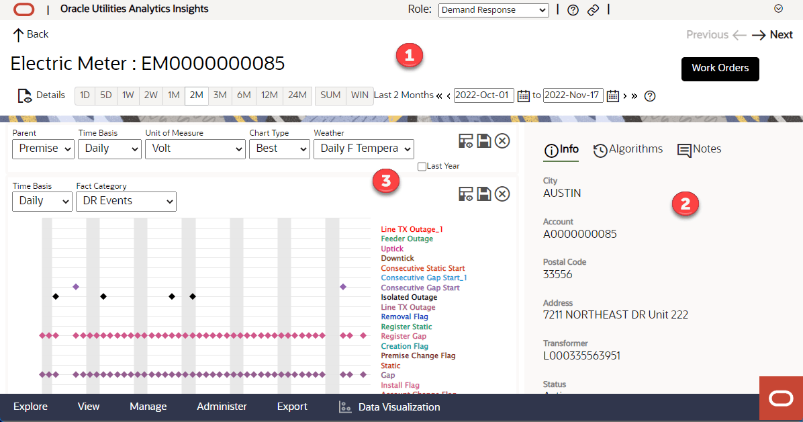Open the end date calendar icon
This screenshot has height=422, width=803.
click(612, 96)
